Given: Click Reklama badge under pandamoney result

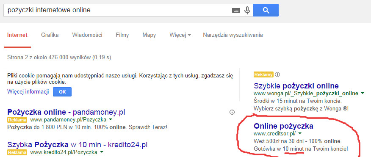Looking at the screenshot, I should pos(17,120).
